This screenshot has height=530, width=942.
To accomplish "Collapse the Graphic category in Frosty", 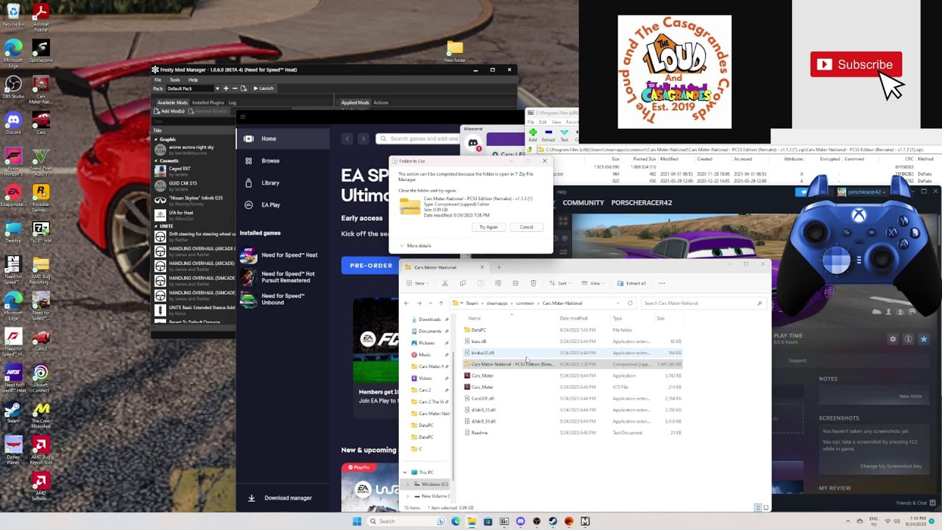I will (x=156, y=139).
